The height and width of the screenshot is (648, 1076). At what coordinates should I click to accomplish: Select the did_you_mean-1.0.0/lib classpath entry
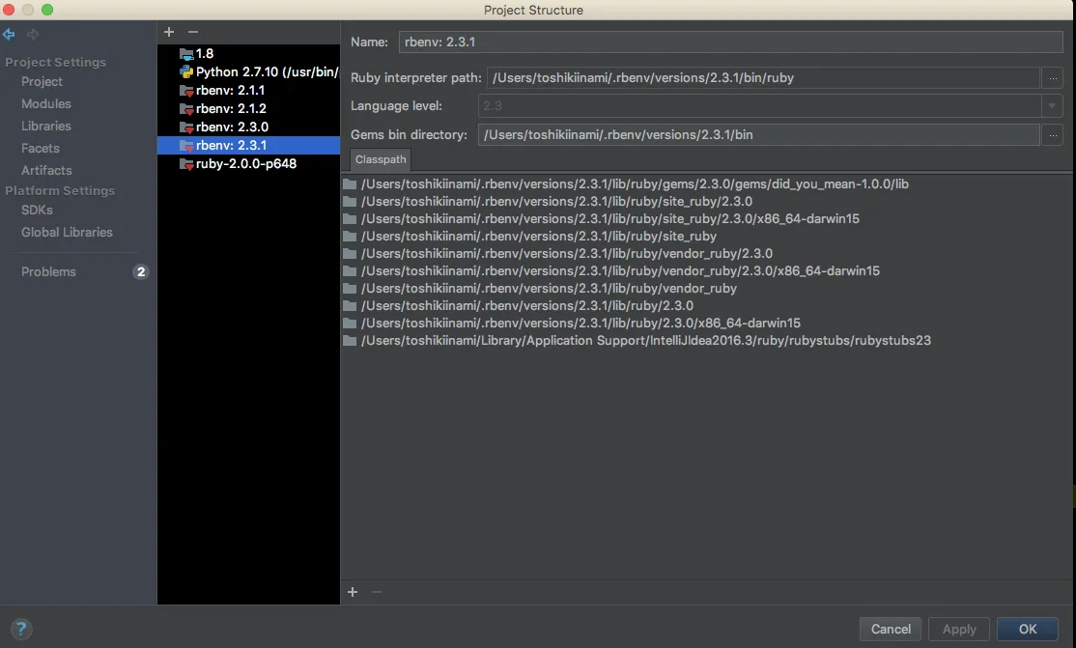pyautogui.click(x=635, y=183)
